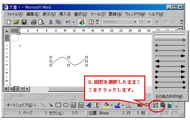Select the text box tool
The width and height of the screenshot is (190, 120).
pos(73,105)
